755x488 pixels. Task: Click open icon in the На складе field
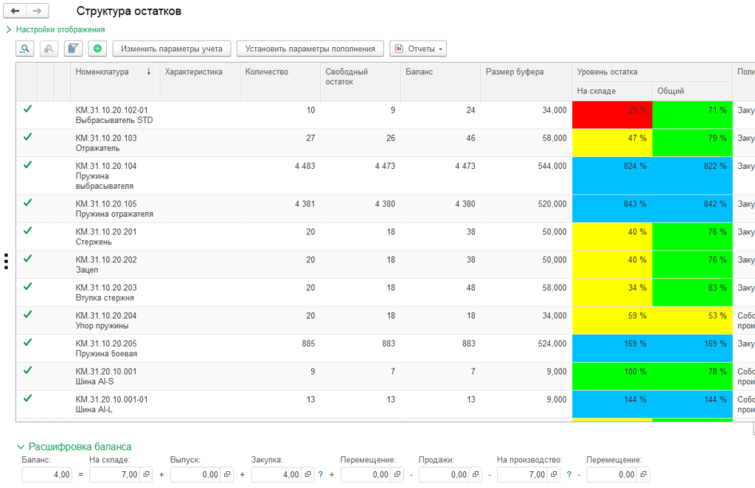(x=146, y=474)
